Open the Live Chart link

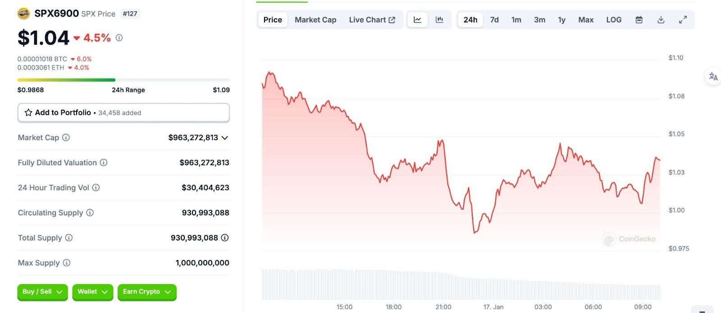coord(372,20)
